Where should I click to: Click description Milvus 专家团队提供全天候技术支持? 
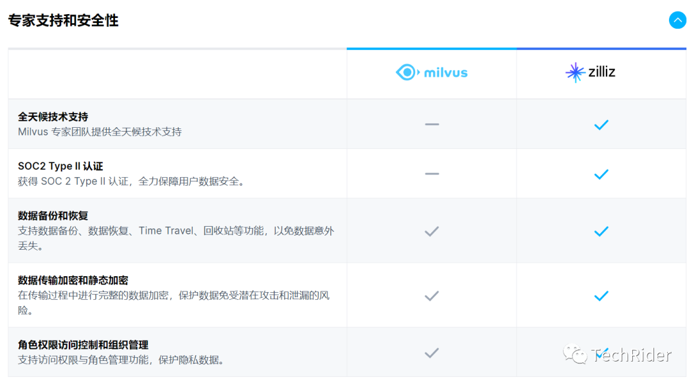pos(100,132)
